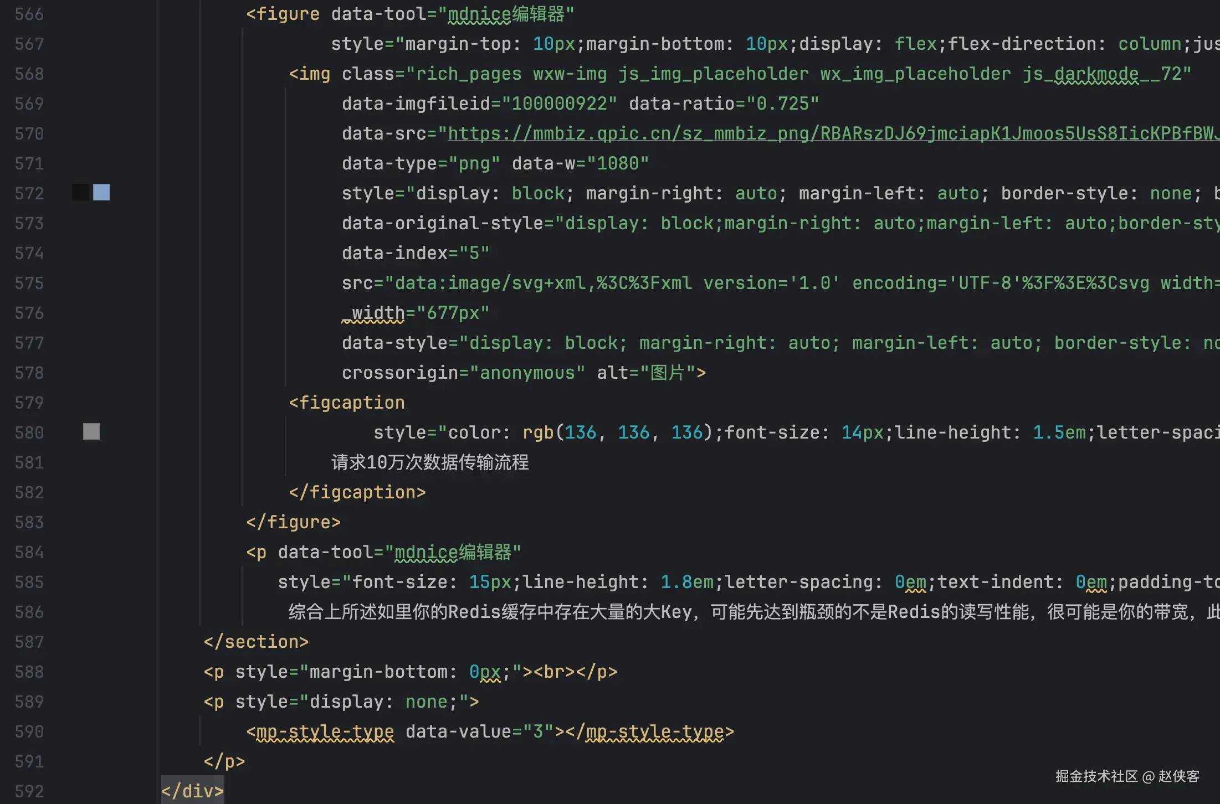The width and height of the screenshot is (1220, 804).
Task: Click the data-value "3" attribute
Action: tap(480, 731)
